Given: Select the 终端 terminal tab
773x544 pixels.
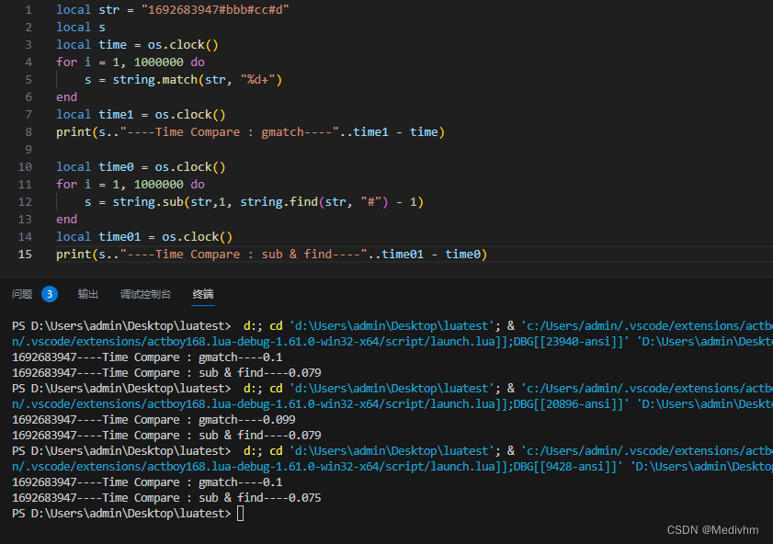Looking at the screenshot, I should (202, 294).
